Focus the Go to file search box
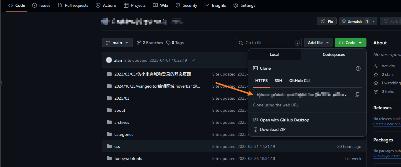 (268, 43)
